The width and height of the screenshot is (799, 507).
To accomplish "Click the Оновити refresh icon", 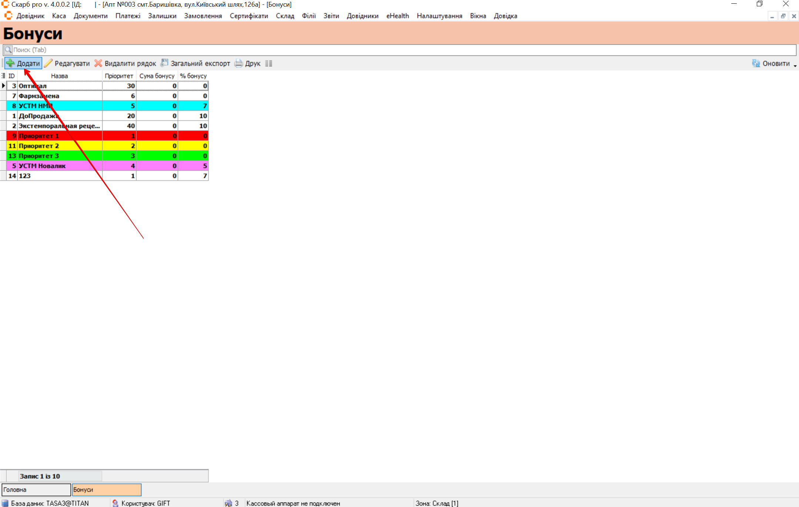I will (x=756, y=63).
